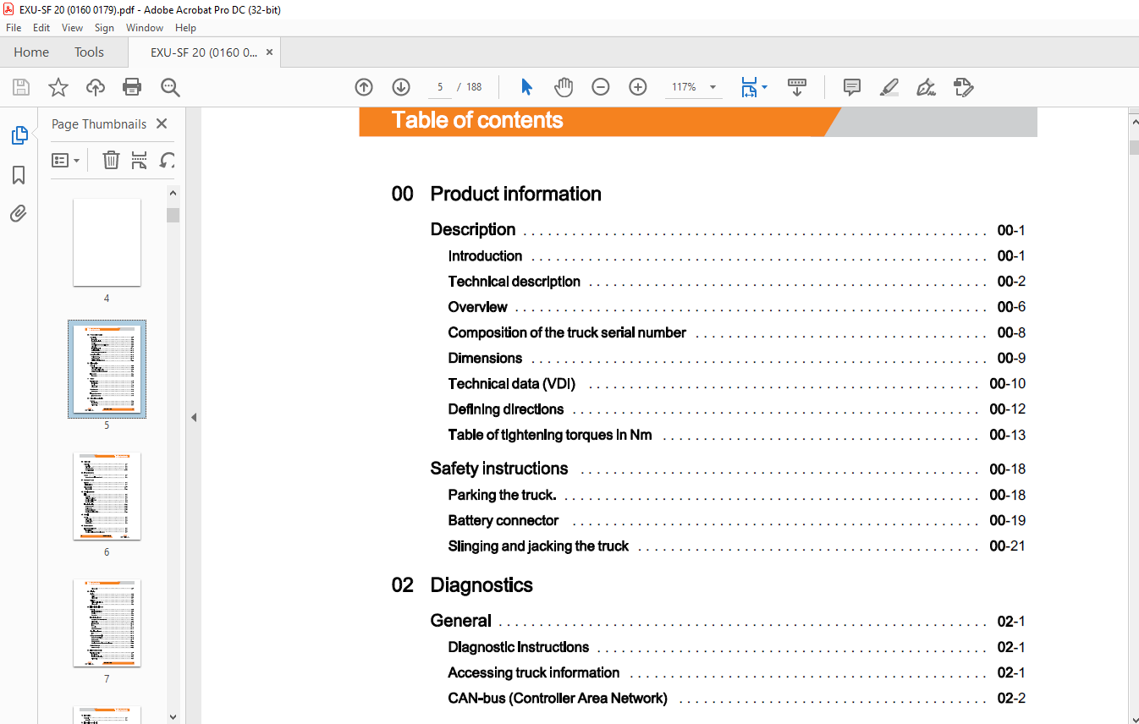This screenshot has width=1139, height=724.
Task: Open the thumbnails options dropdown menu
Action: point(65,160)
